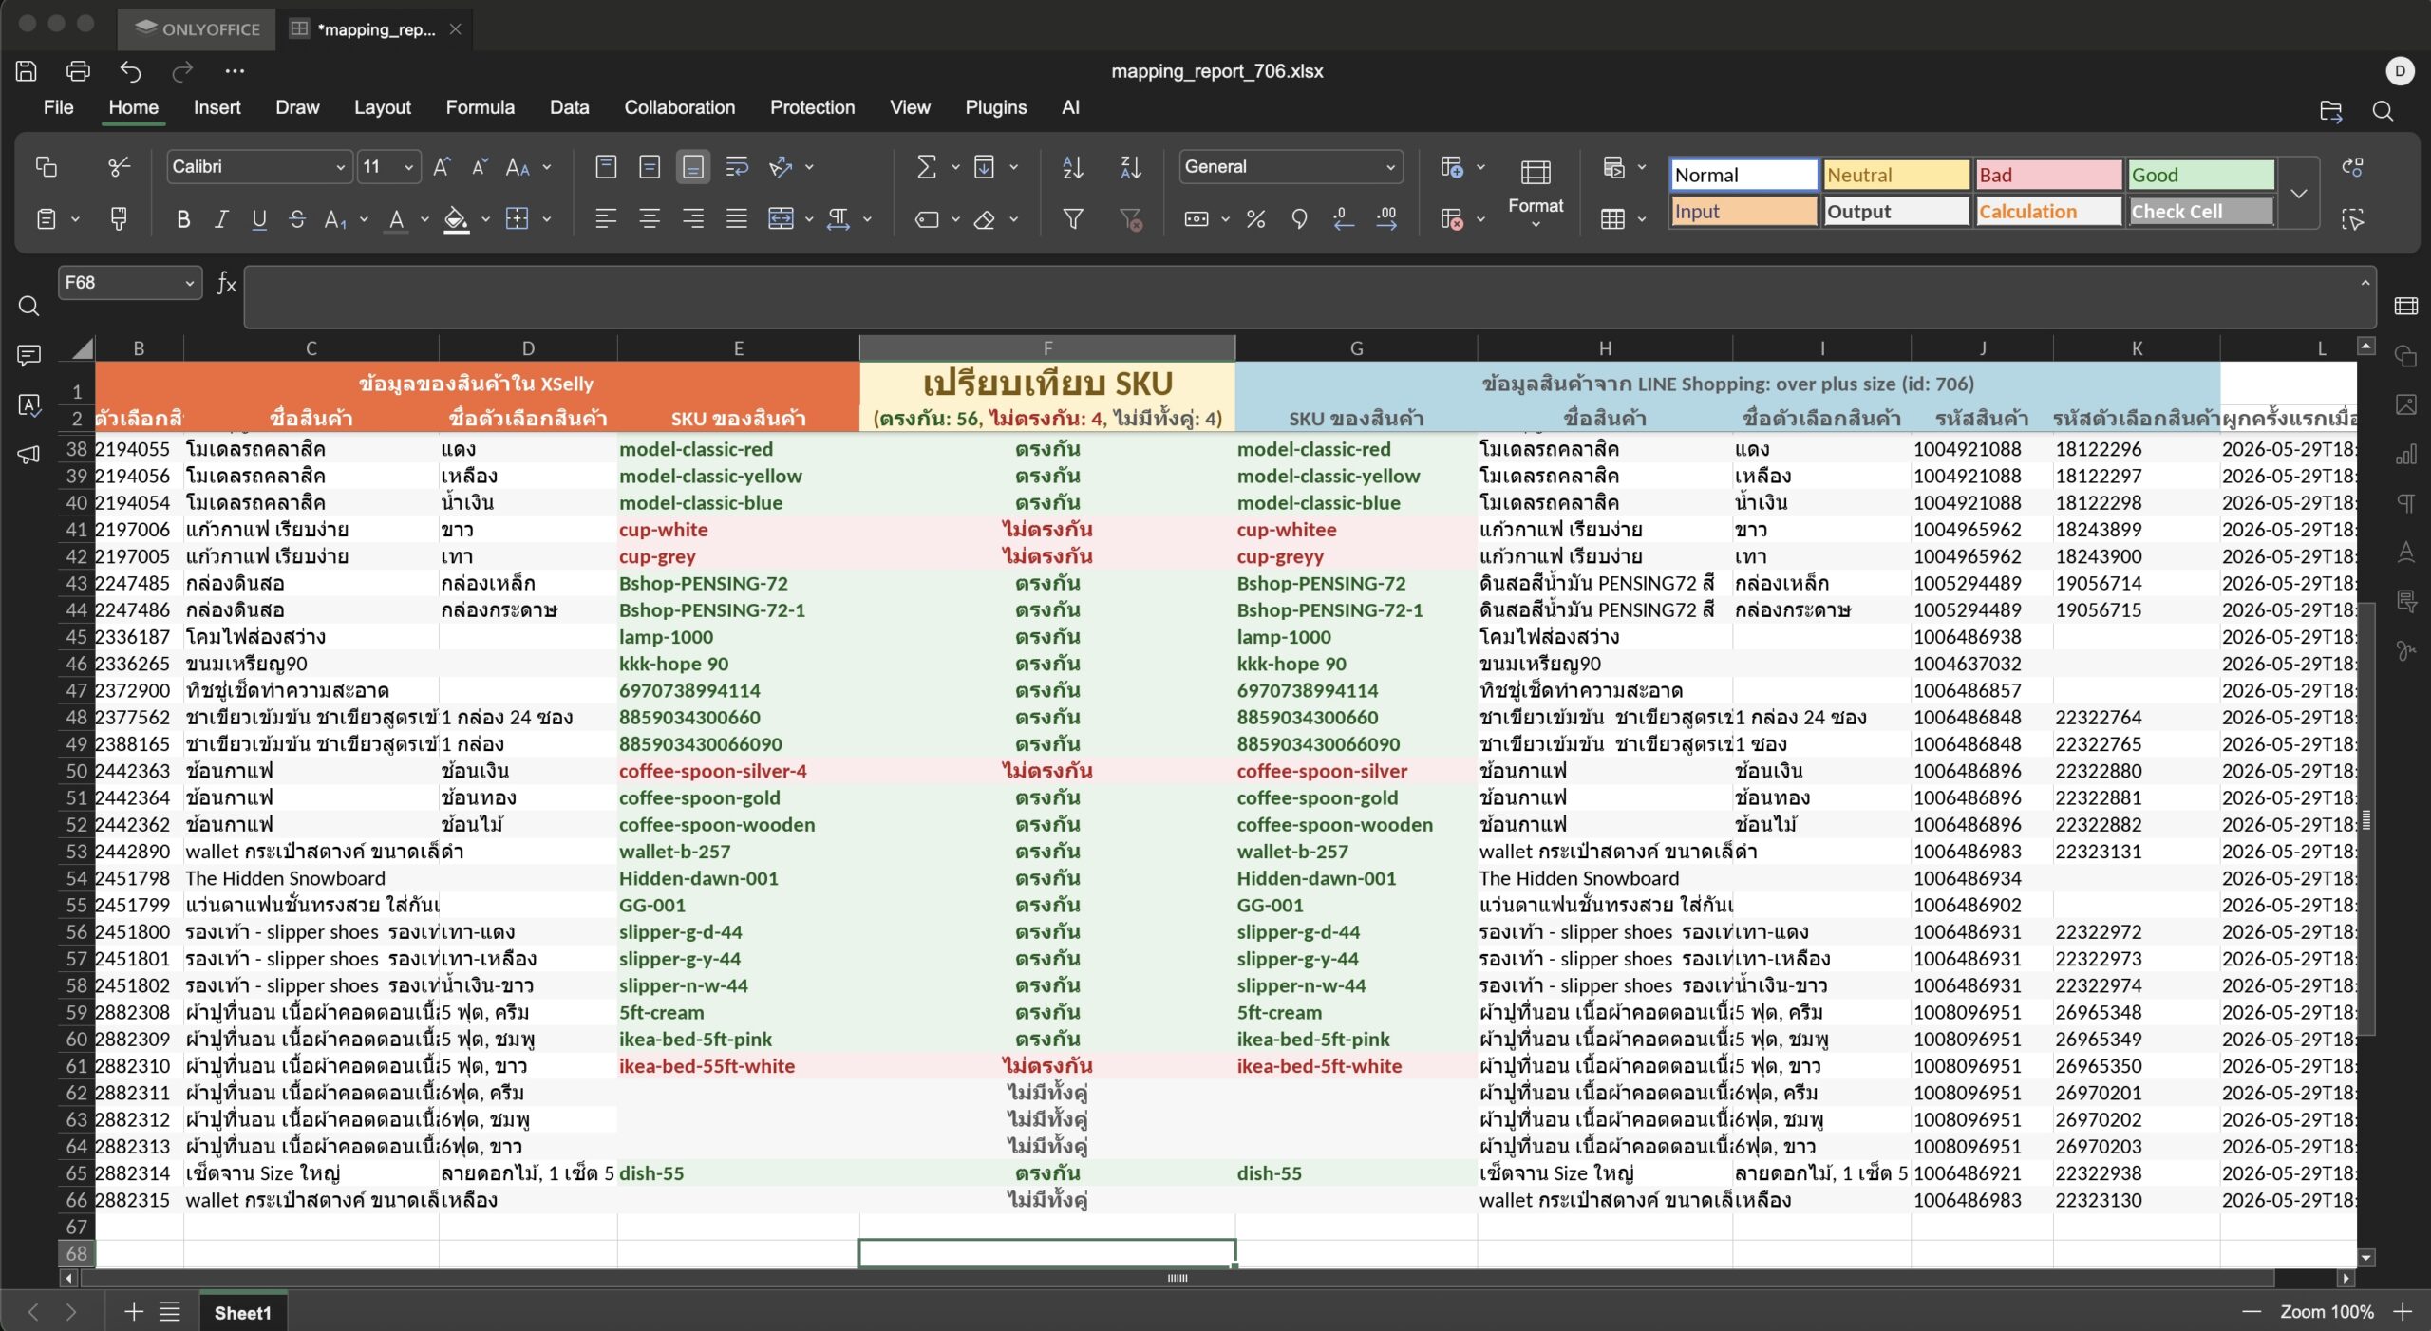Apply the Bad cell style
Image resolution: width=2431 pixels, height=1331 pixels.
click(x=2047, y=176)
